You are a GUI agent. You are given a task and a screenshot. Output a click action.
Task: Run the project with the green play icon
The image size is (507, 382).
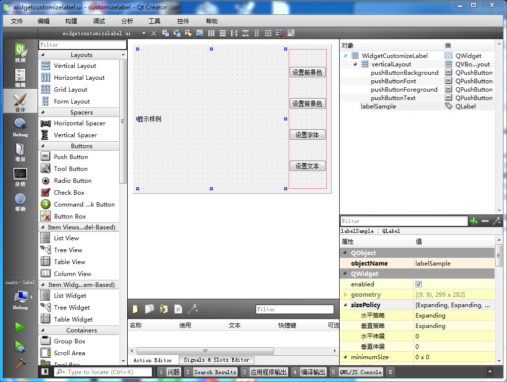coord(20,327)
